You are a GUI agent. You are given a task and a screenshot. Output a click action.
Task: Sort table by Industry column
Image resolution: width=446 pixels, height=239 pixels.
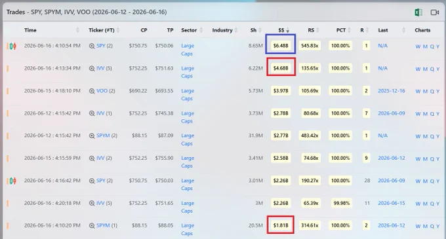pos(236,30)
